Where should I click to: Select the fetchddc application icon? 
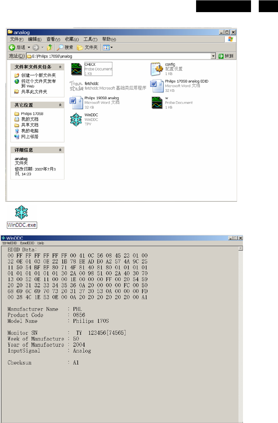[76, 86]
